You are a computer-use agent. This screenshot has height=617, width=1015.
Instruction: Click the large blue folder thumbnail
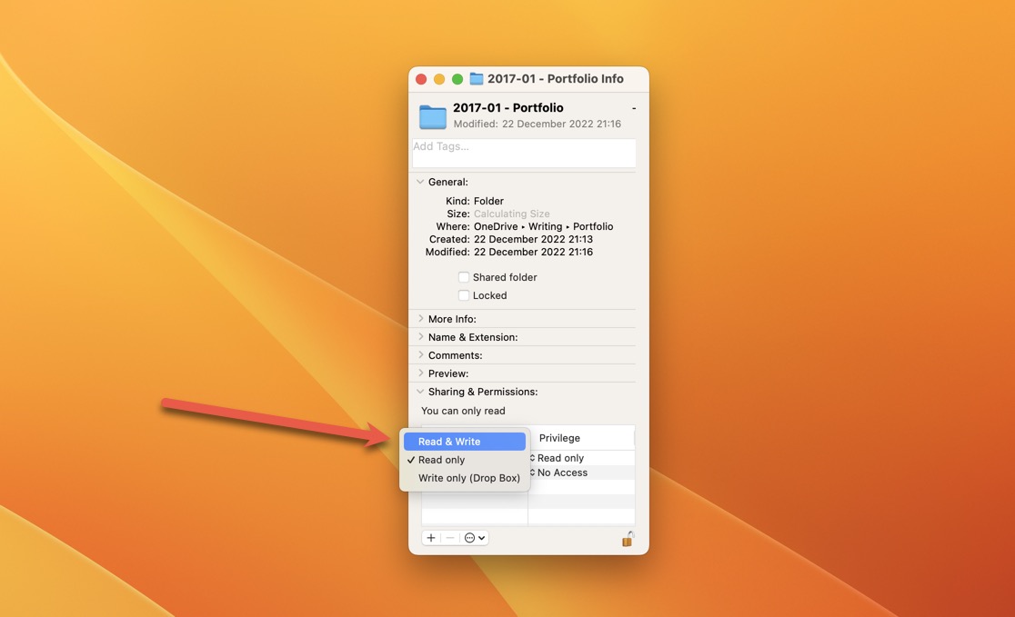[432, 116]
